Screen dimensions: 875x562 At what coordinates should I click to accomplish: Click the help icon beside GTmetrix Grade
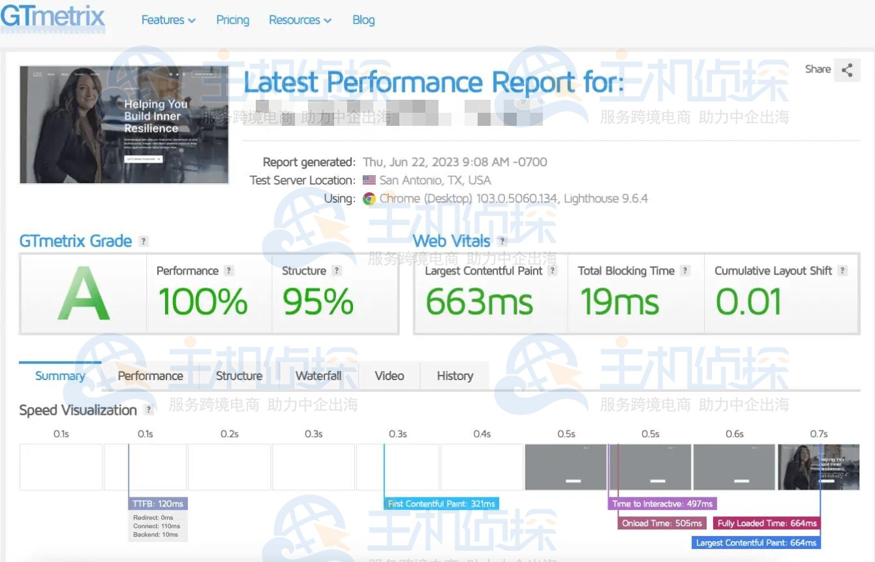pyautogui.click(x=144, y=241)
